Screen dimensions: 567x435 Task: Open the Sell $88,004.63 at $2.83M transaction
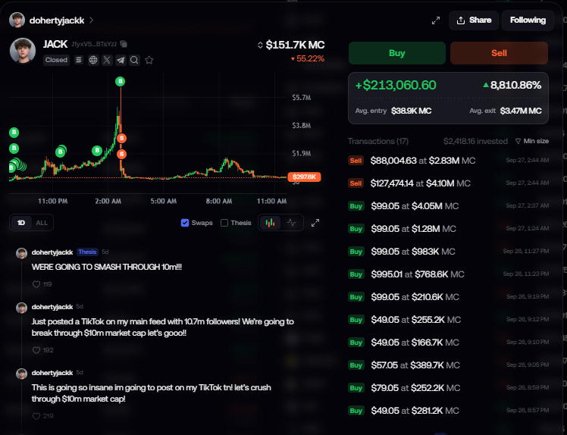pyautogui.click(x=449, y=161)
